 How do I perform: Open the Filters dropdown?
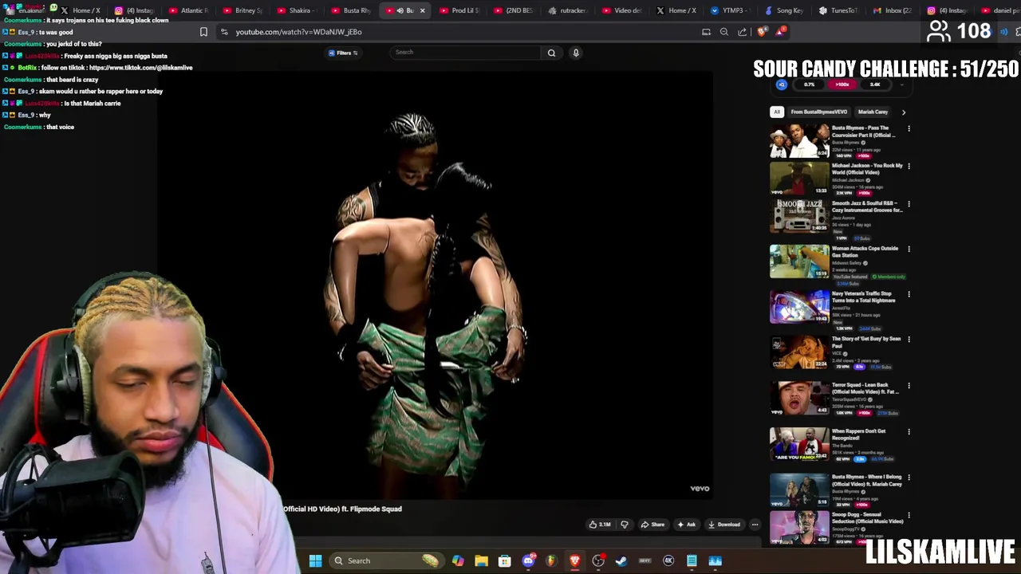pos(343,53)
